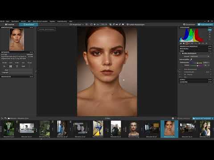Select RGB histogram channel button
The image size is (214, 160).
coord(210,30)
